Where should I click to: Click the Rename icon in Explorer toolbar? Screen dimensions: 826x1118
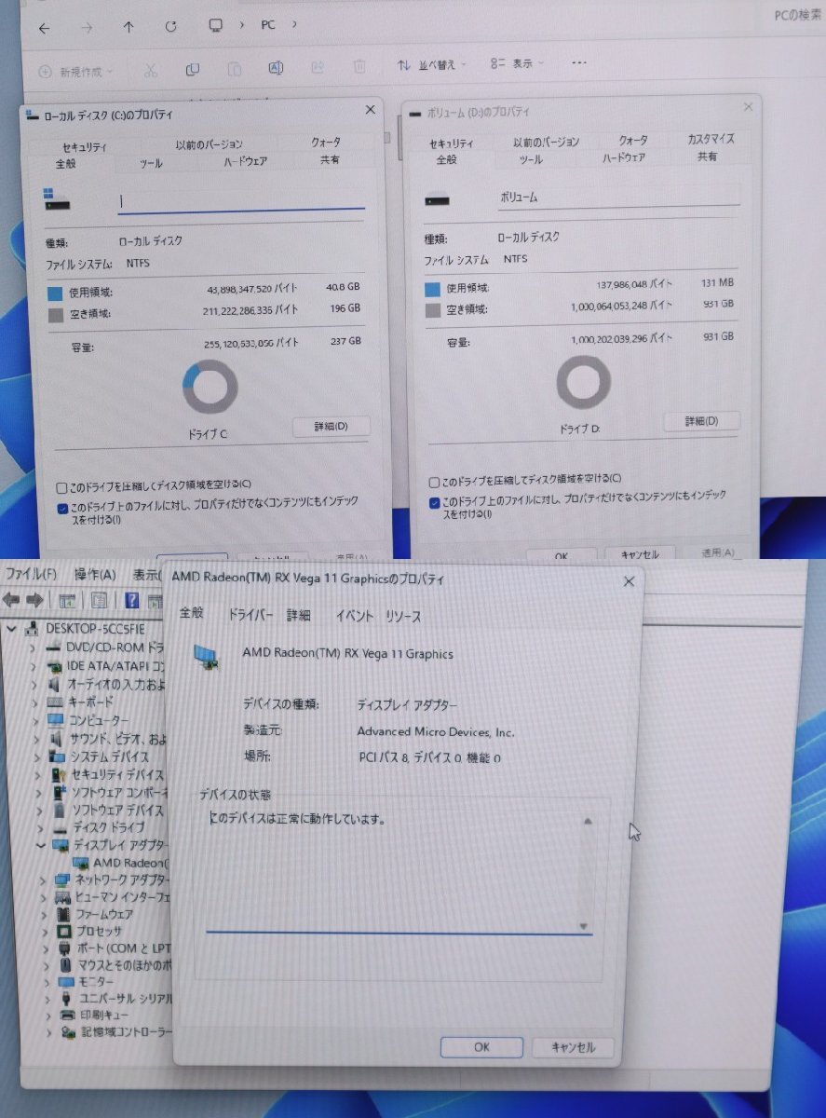pos(276,69)
